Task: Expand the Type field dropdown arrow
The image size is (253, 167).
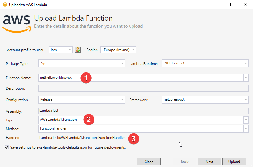Action: (x=246, y=120)
